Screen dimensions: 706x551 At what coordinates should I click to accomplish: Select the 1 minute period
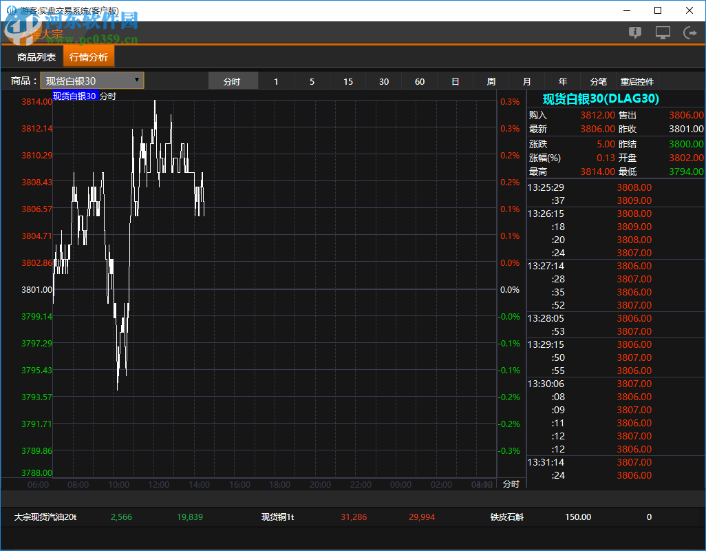[x=276, y=81]
